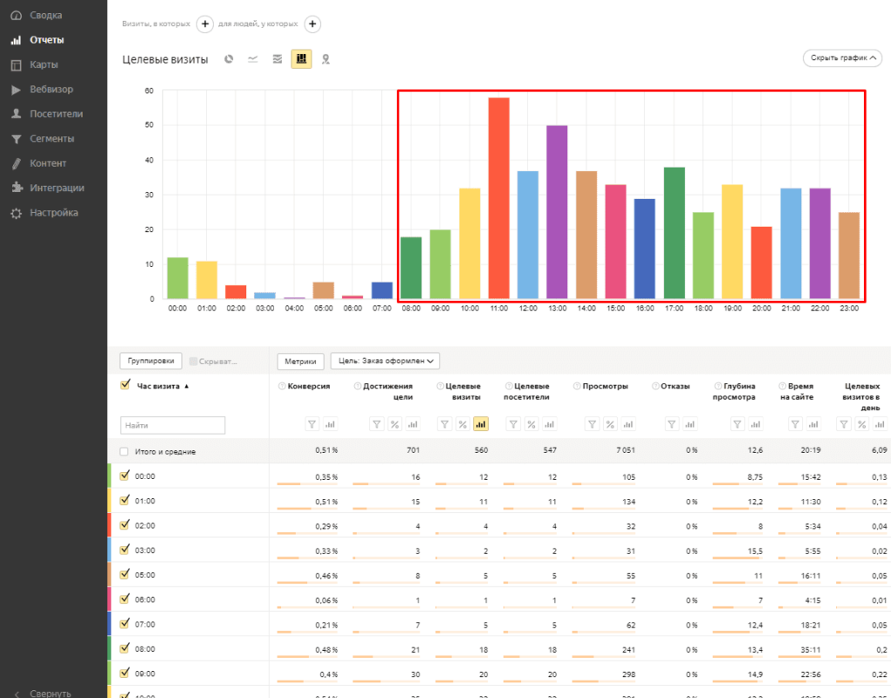Collapse the sidebar with Свернуть
This screenshot has width=891, height=698.
coord(50,693)
